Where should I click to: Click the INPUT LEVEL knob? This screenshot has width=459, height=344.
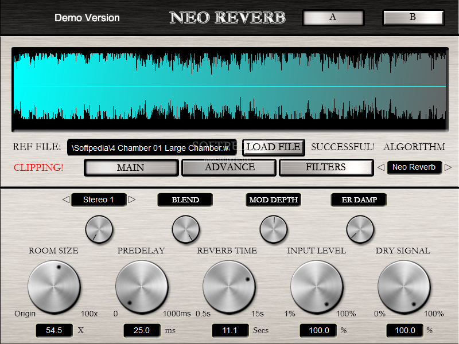click(x=317, y=287)
